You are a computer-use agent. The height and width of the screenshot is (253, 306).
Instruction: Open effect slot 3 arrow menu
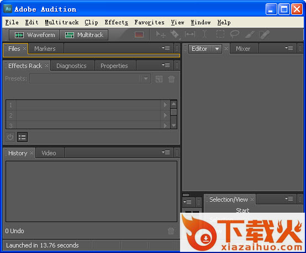(165, 125)
